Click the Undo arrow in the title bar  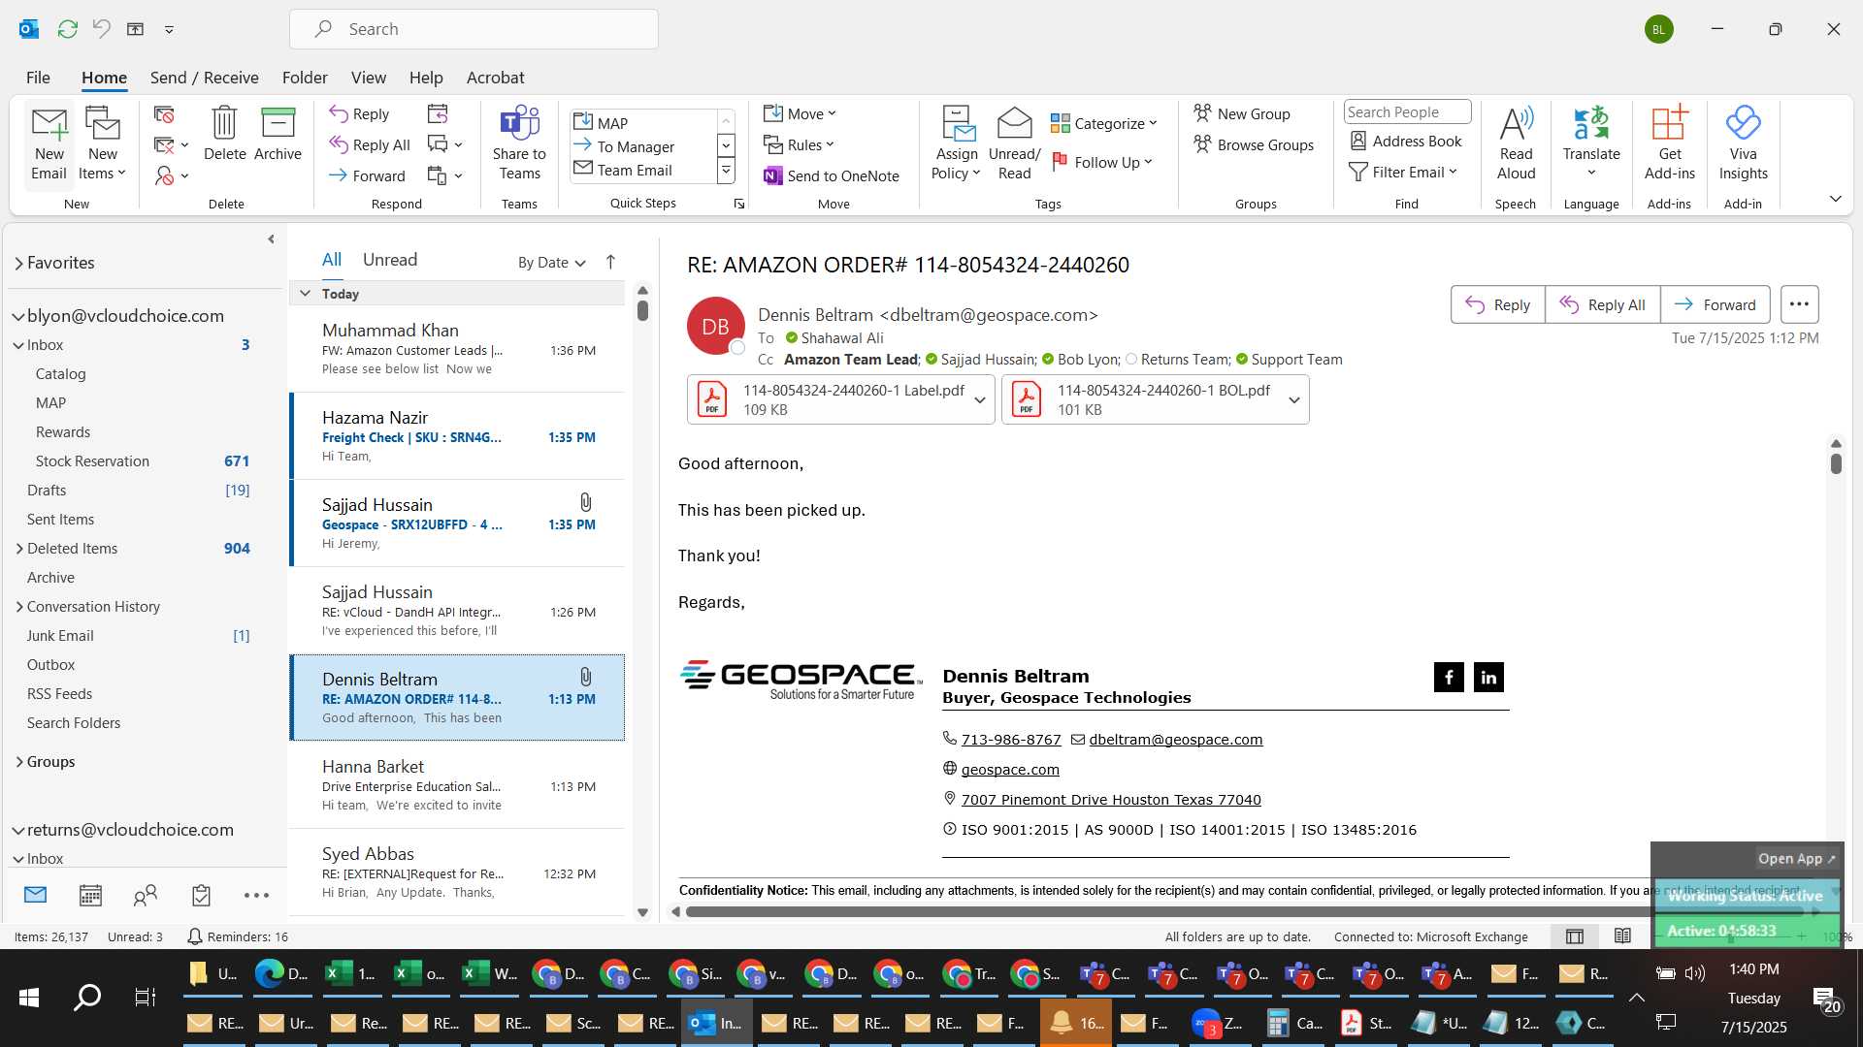pos(101,29)
